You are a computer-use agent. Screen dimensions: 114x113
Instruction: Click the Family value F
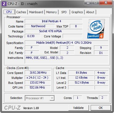coord(32,48)
